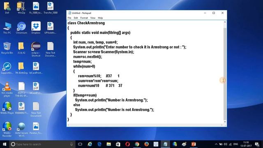
Task: Open the volume control in the tray
Action: (x=226, y=144)
